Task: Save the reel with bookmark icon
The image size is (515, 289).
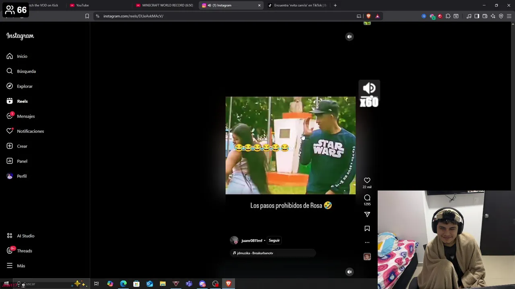Action: [367, 228]
